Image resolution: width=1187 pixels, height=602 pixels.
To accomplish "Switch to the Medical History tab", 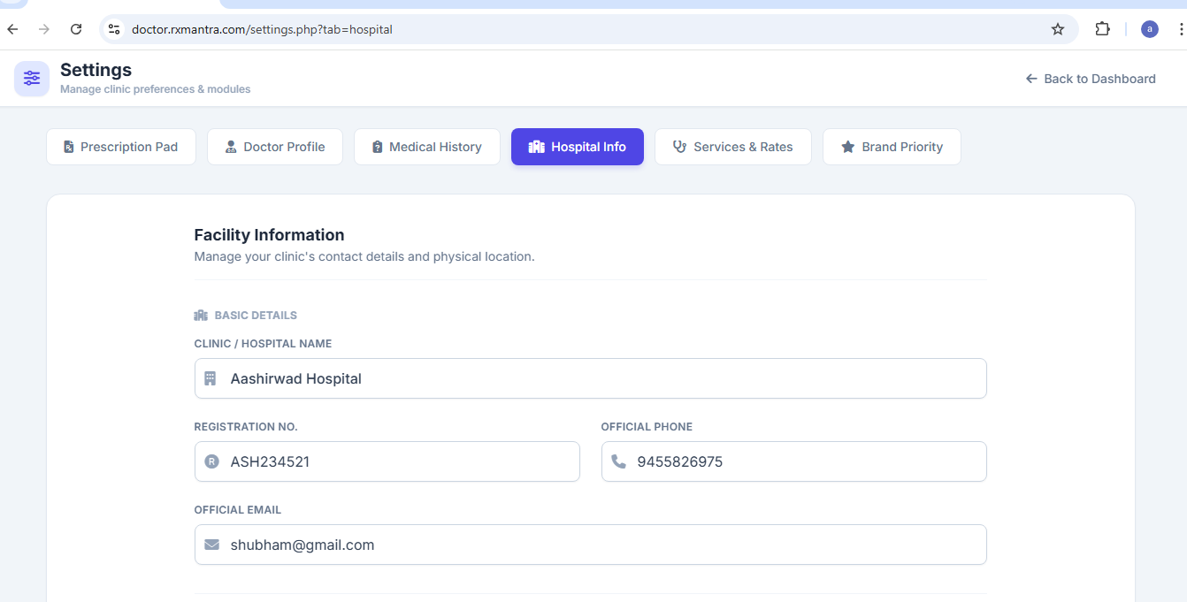I will (x=427, y=147).
